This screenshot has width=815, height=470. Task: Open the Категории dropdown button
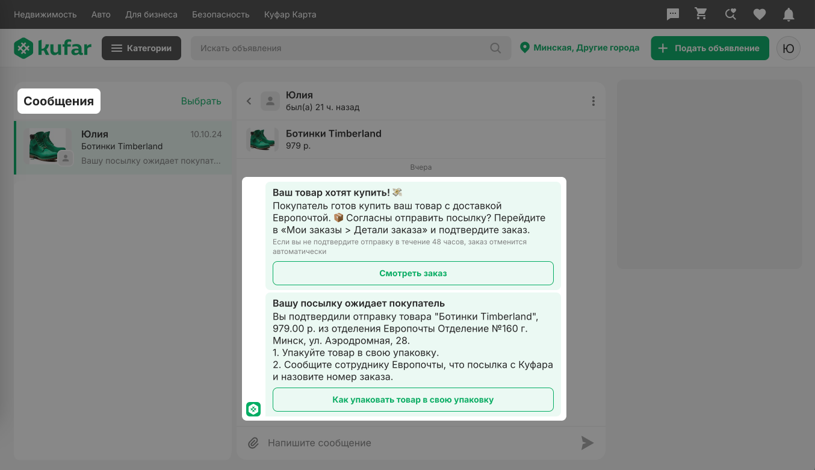[141, 48]
